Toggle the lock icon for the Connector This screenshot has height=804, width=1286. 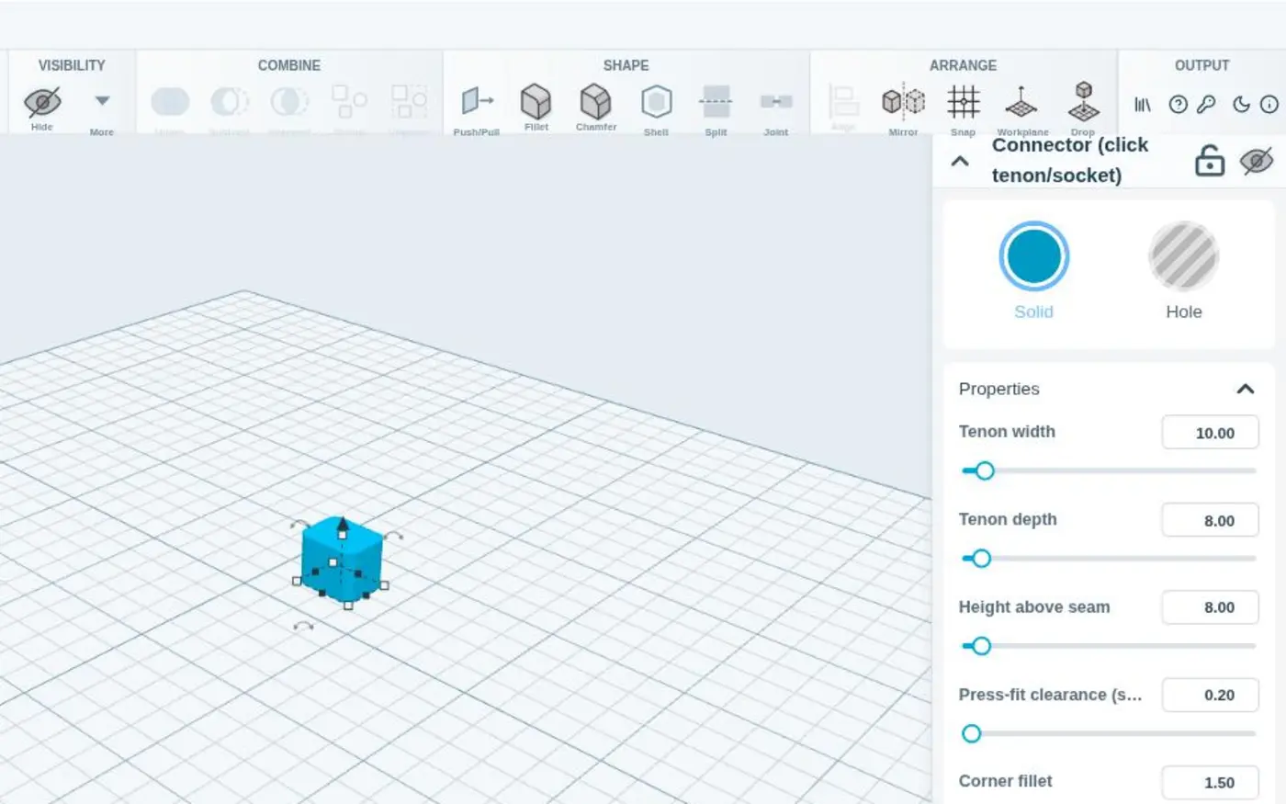click(1210, 161)
